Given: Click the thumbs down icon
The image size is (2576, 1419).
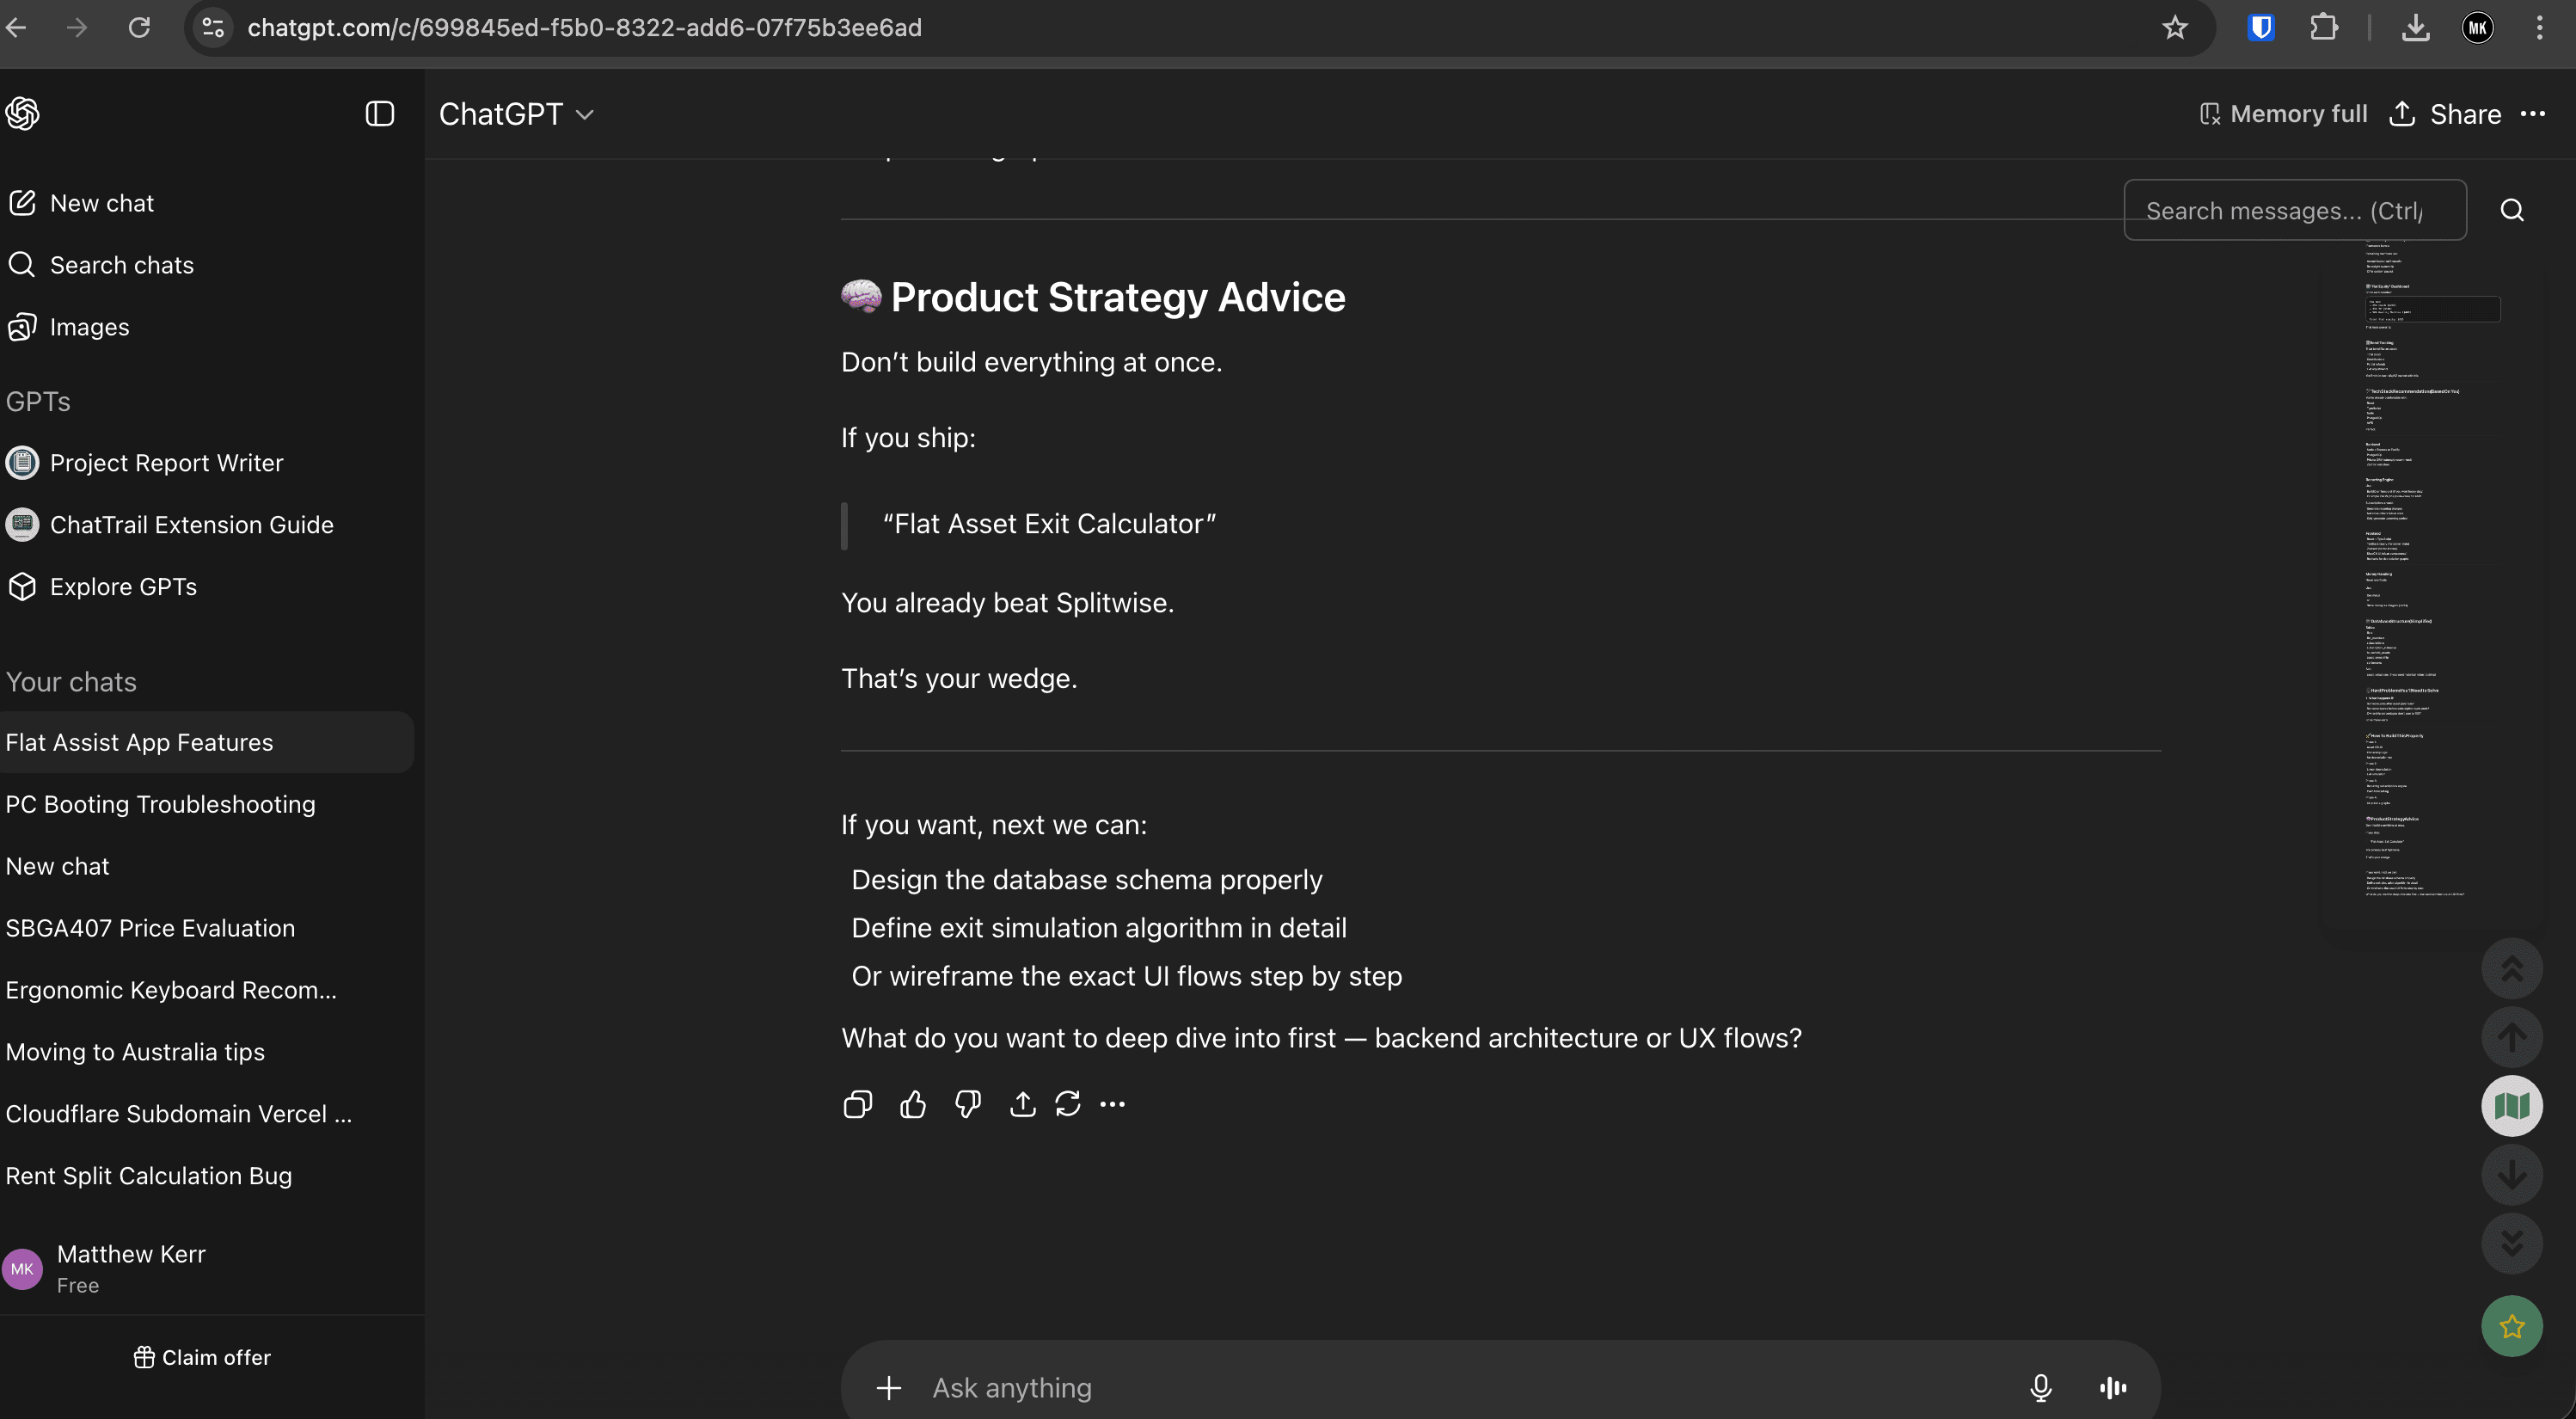Looking at the screenshot, I should point(967,1104).
